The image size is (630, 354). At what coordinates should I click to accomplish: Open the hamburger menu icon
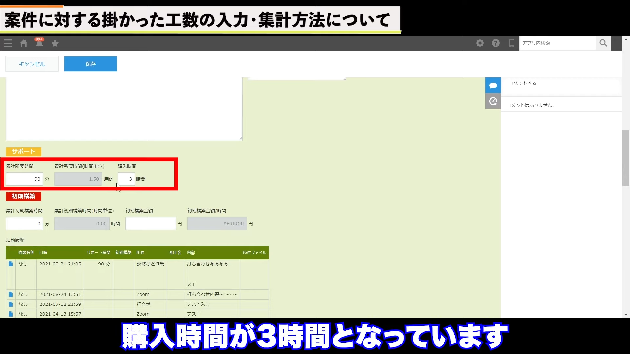tap(8, 43)
